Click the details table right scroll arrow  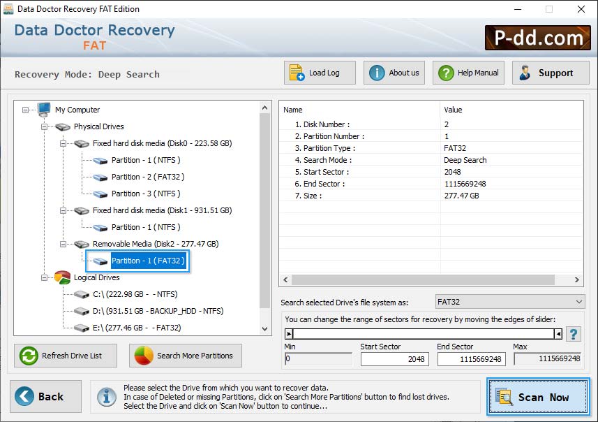(x=576, y=280)
